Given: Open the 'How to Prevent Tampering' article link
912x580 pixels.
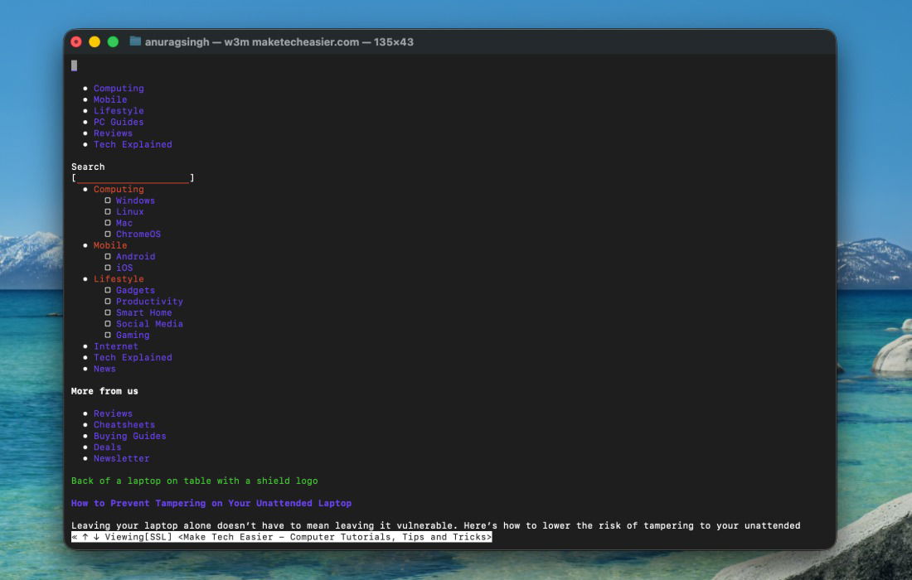Looking at the screenshot, I should click(x=211, y=503).
